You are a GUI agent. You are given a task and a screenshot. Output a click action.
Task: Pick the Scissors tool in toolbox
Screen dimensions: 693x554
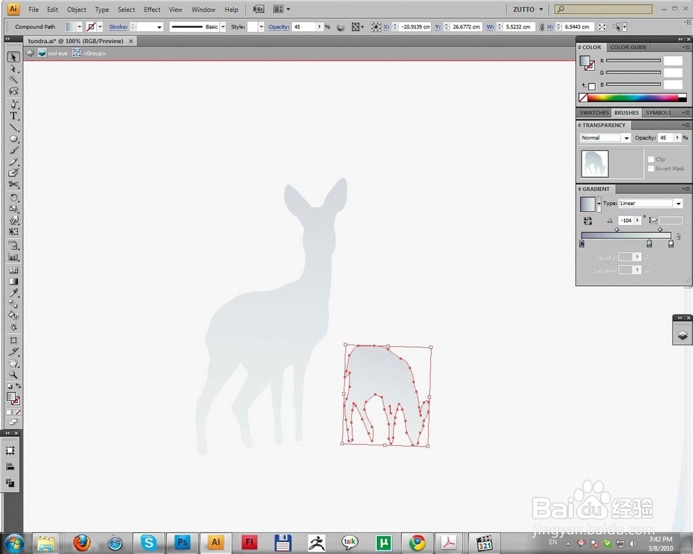[14, 185]
